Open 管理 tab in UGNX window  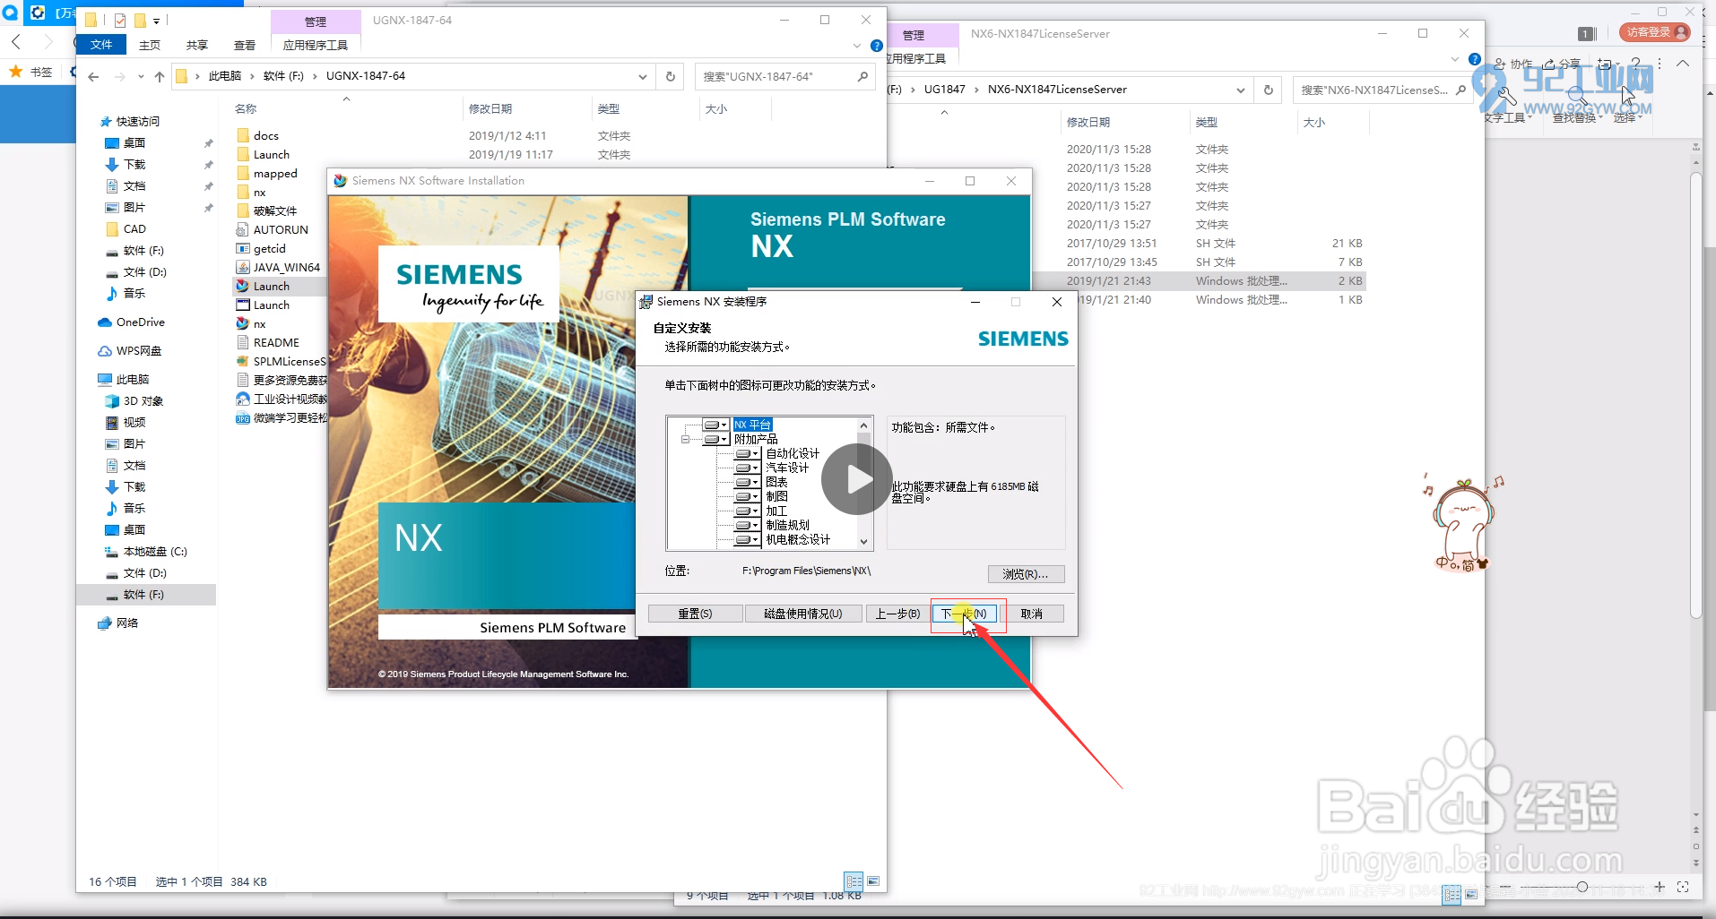pos(316,21)
